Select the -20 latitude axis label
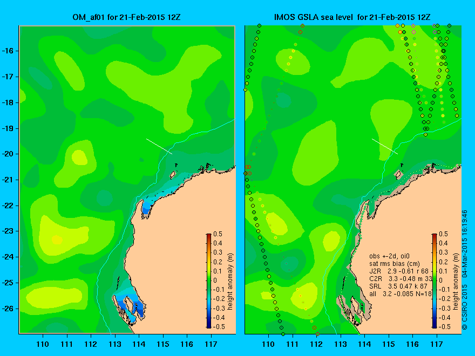This screenshot has width=475, height=356. coord(7,154)
